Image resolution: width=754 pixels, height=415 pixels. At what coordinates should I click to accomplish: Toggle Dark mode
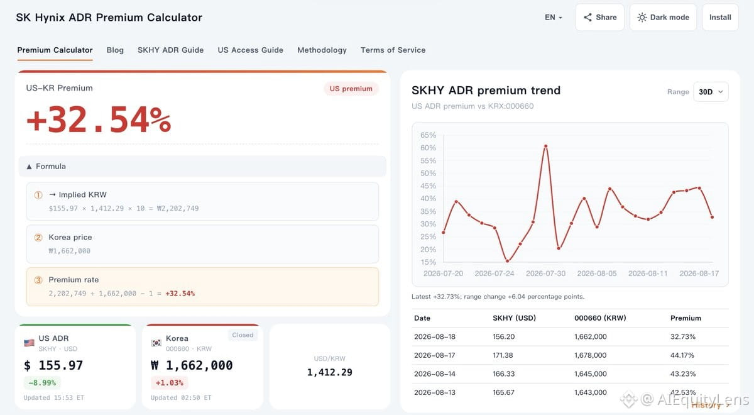click(663, 18)
